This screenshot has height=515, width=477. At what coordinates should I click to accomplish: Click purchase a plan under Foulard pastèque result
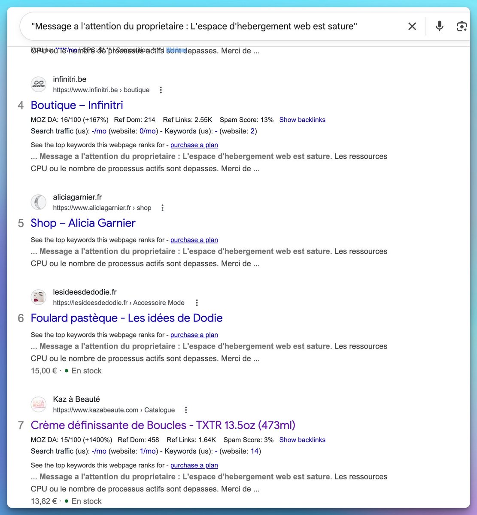pos(194,335)
